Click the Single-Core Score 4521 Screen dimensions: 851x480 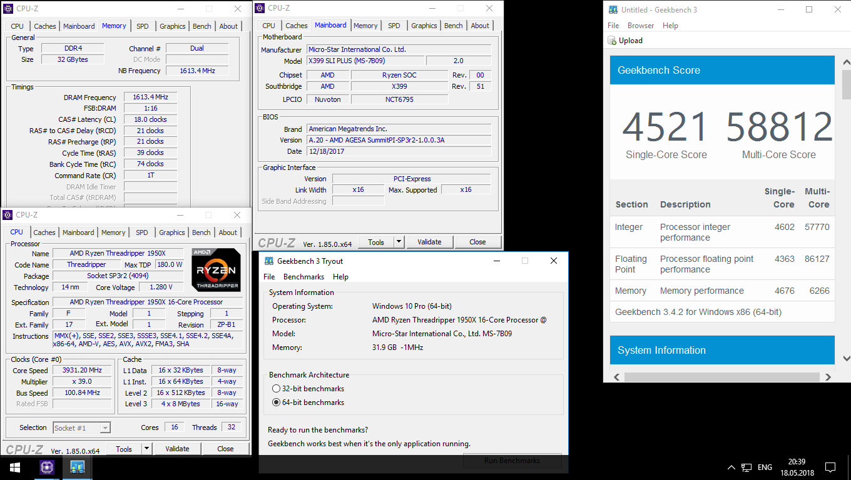click(x=666, y=127)
